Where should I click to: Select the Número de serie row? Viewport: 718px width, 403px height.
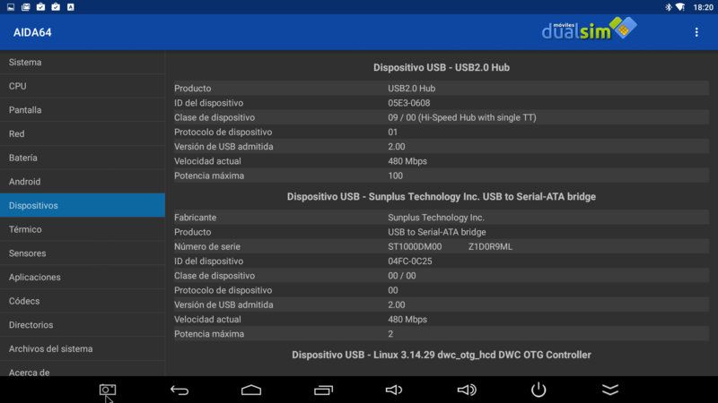[x=441, y=247]
